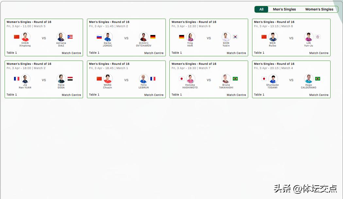The image size is (343, 199).
Task: Click Table 1 label in CHEN Xingtong card
Action: point(11,53)
